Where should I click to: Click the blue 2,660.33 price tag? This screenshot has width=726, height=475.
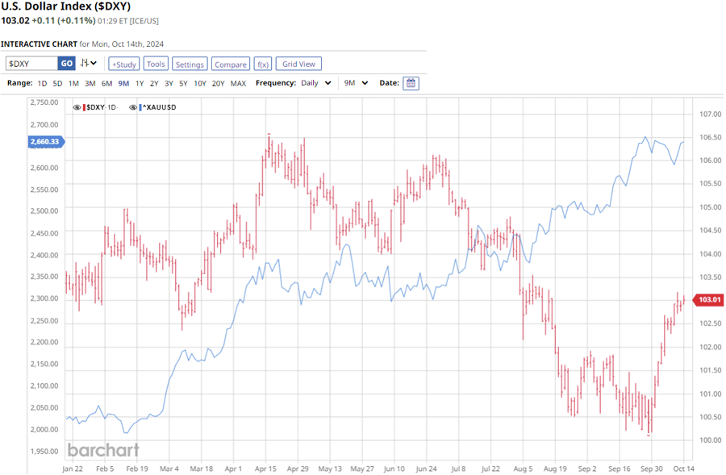(x=46, y=142)
